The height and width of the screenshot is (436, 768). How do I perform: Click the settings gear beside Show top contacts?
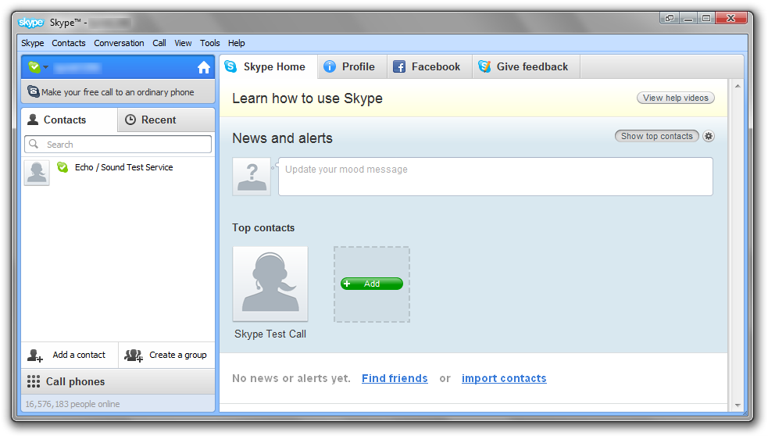coord(709,136)
